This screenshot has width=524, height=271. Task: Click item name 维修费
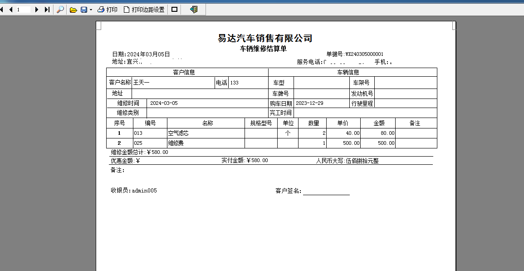click(176, 143)
